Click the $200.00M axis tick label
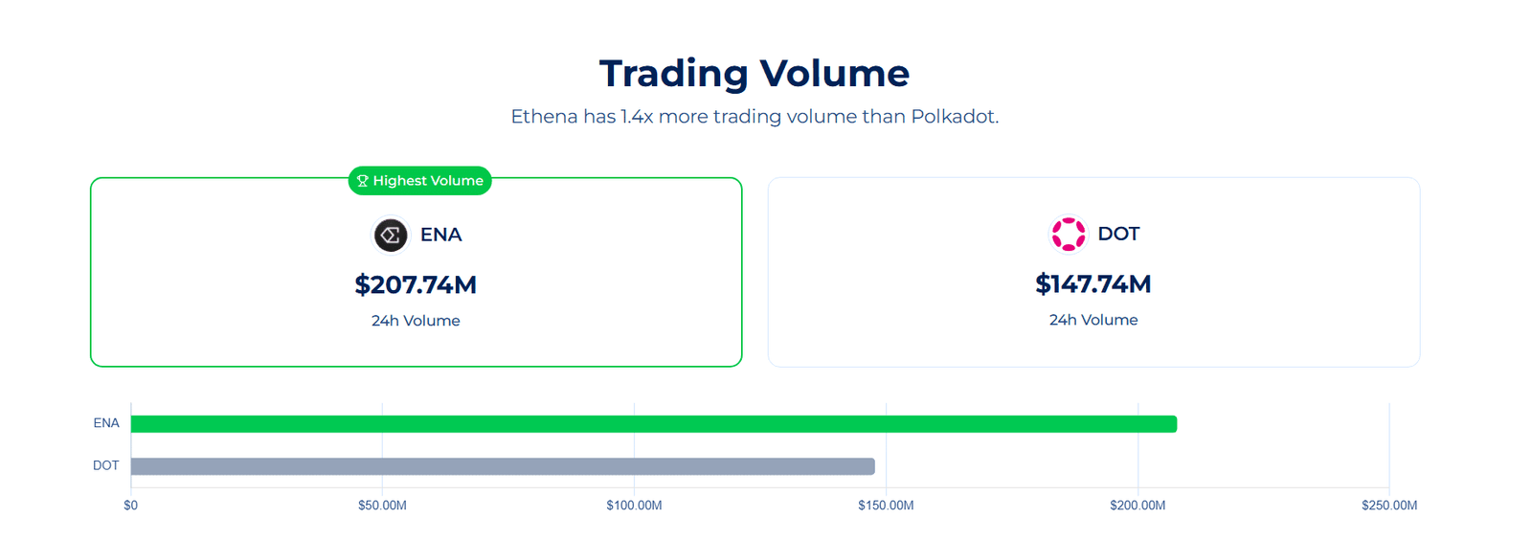This screenshot has height=541, width=1532. [x=1138, y=505]
